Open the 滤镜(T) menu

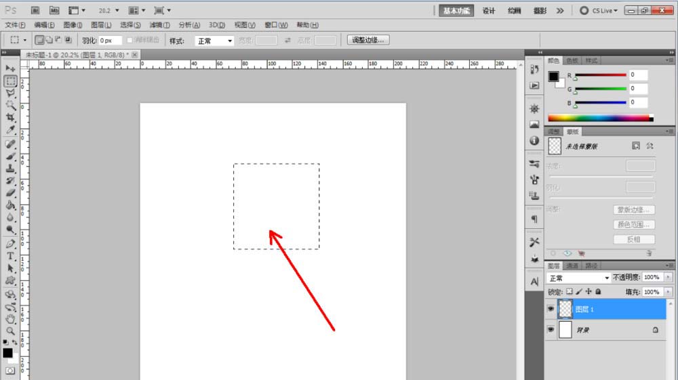pyautogui.click(x=159, y=25)
